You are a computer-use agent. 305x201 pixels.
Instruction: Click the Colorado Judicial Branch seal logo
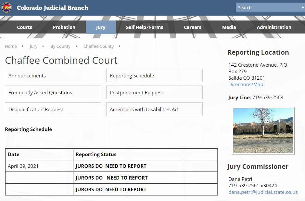(x=6, y=7)
